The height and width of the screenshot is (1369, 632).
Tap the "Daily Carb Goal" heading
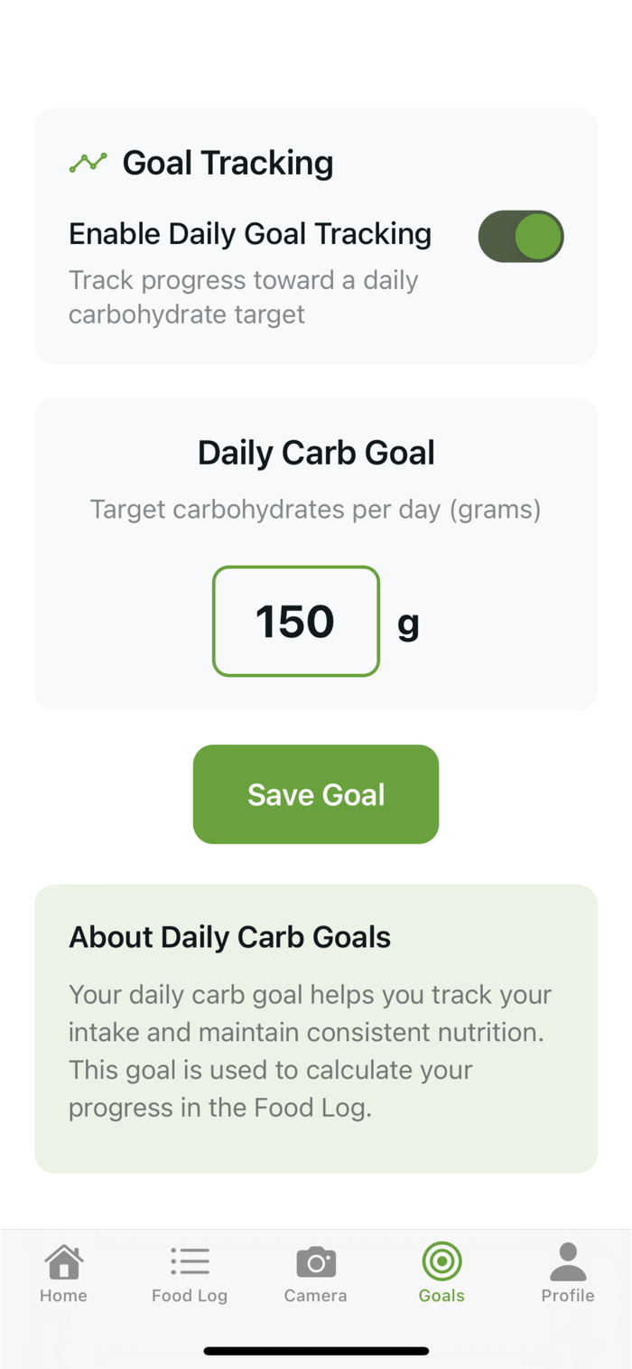point(316,453)
